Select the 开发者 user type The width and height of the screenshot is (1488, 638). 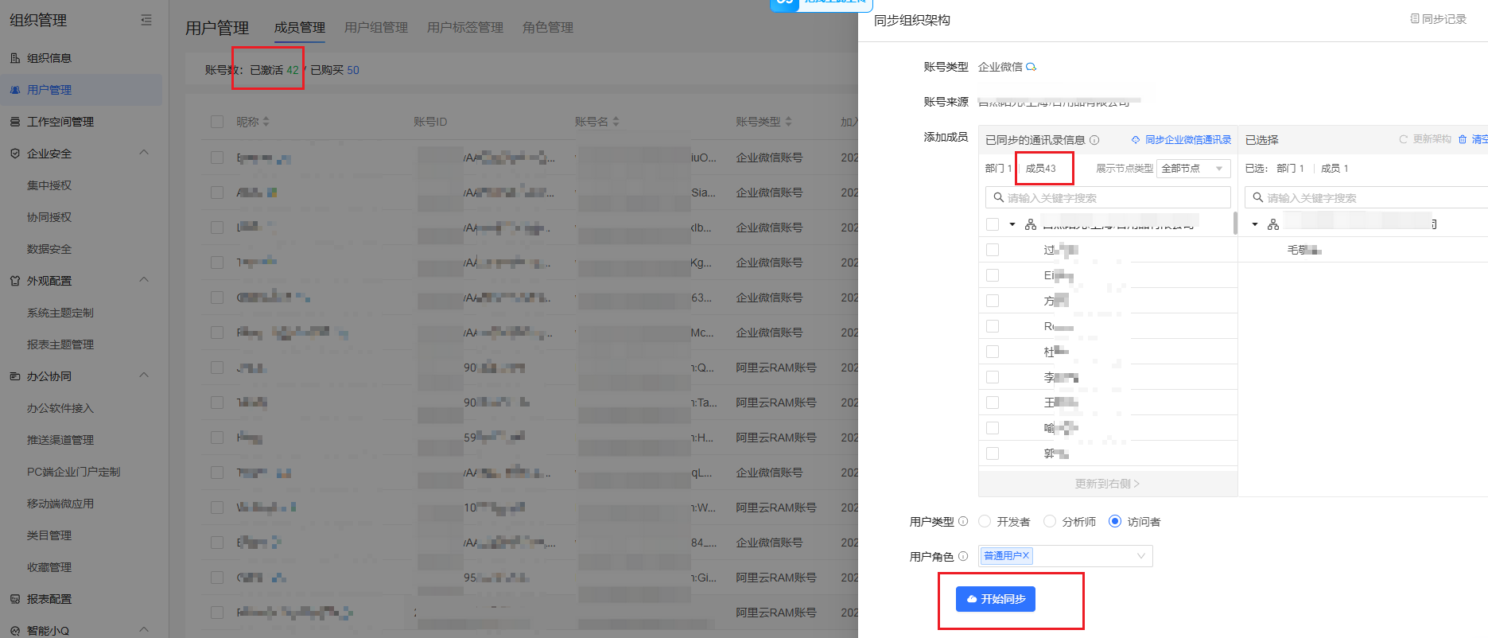click(x=985, y=522)
